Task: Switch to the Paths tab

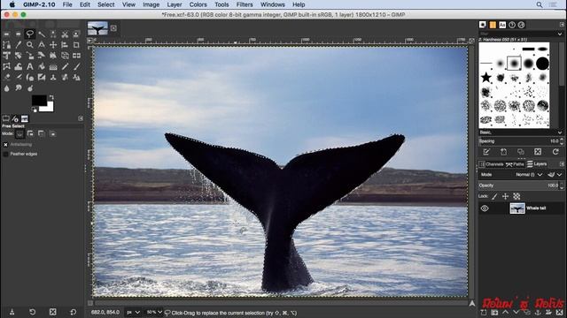Action: pos(515,164)
